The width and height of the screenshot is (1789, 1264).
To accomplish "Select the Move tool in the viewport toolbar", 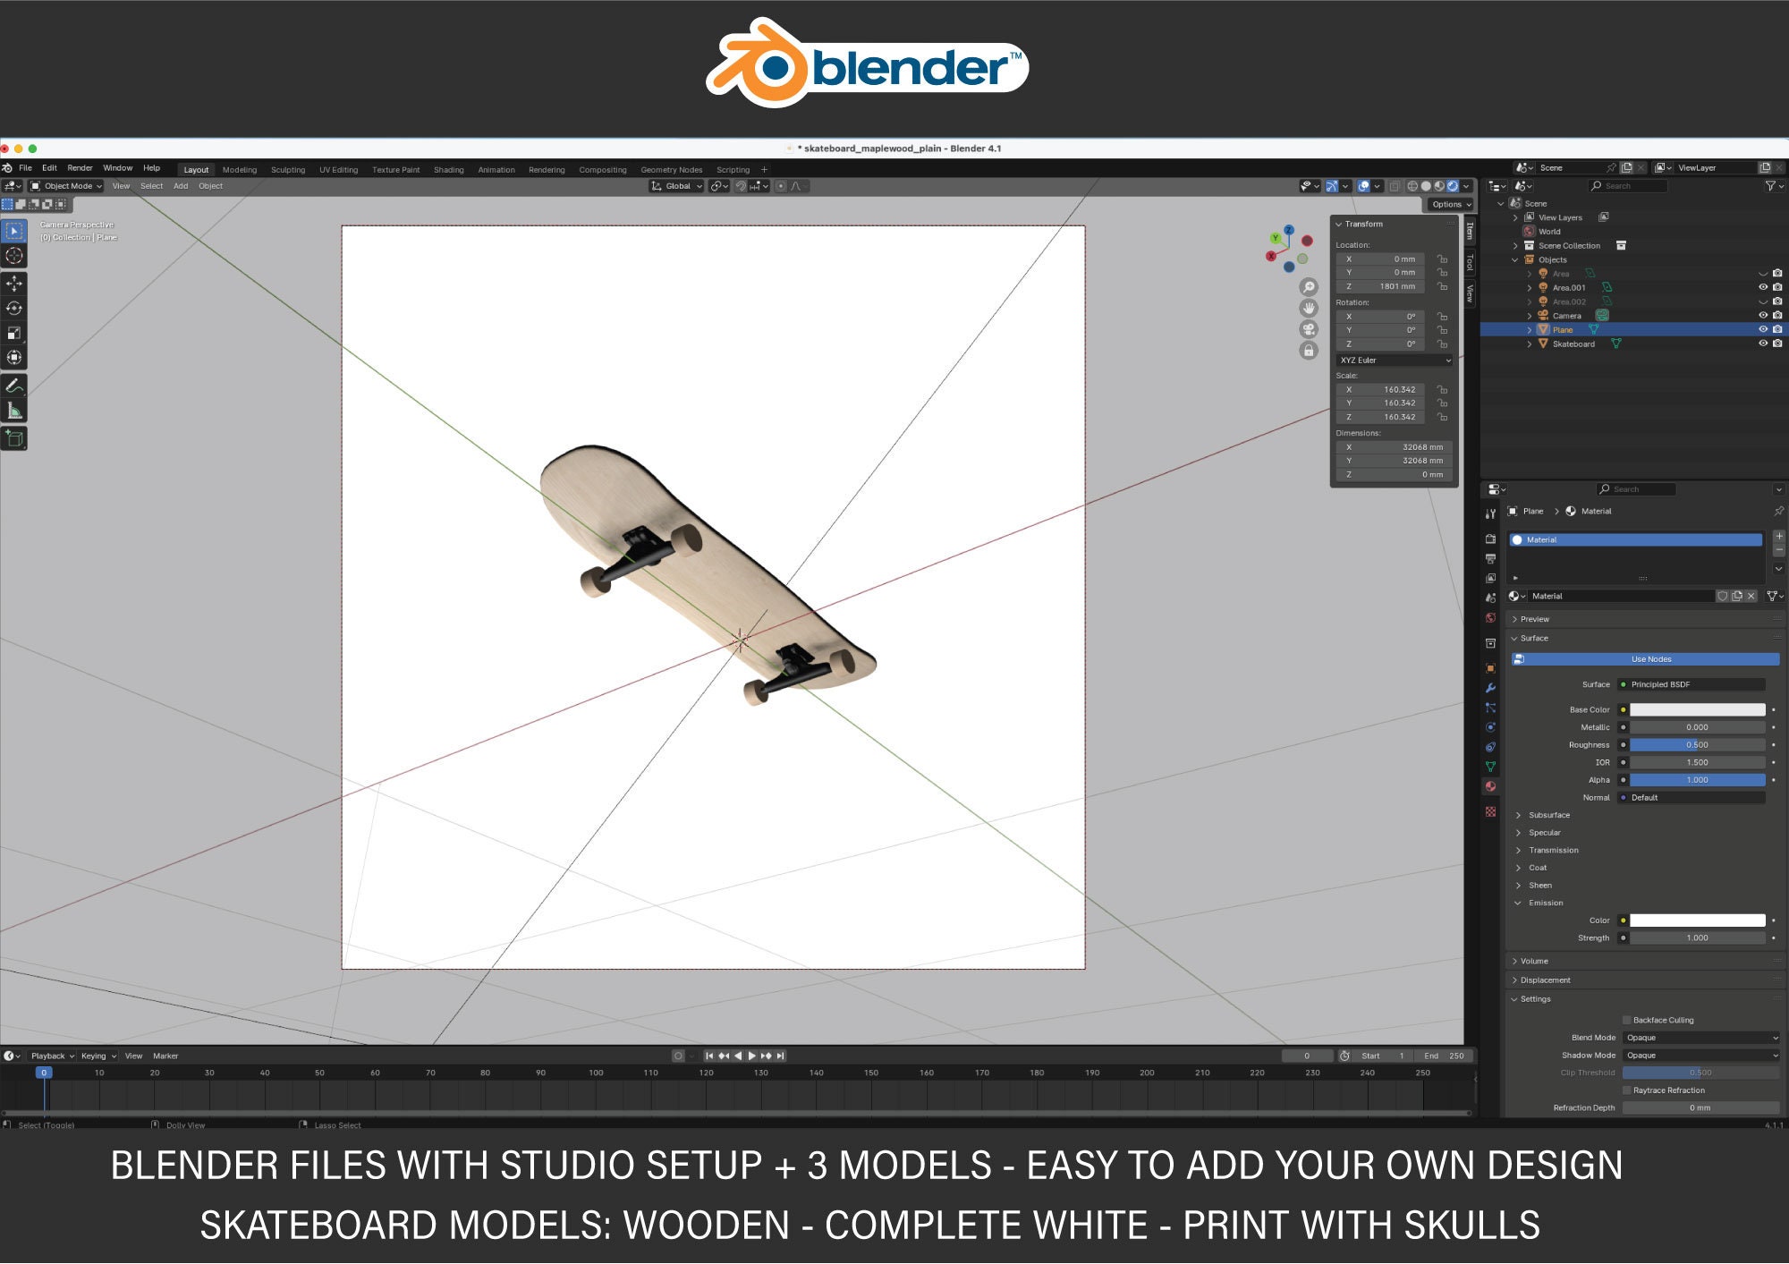I will click(13, 284).
